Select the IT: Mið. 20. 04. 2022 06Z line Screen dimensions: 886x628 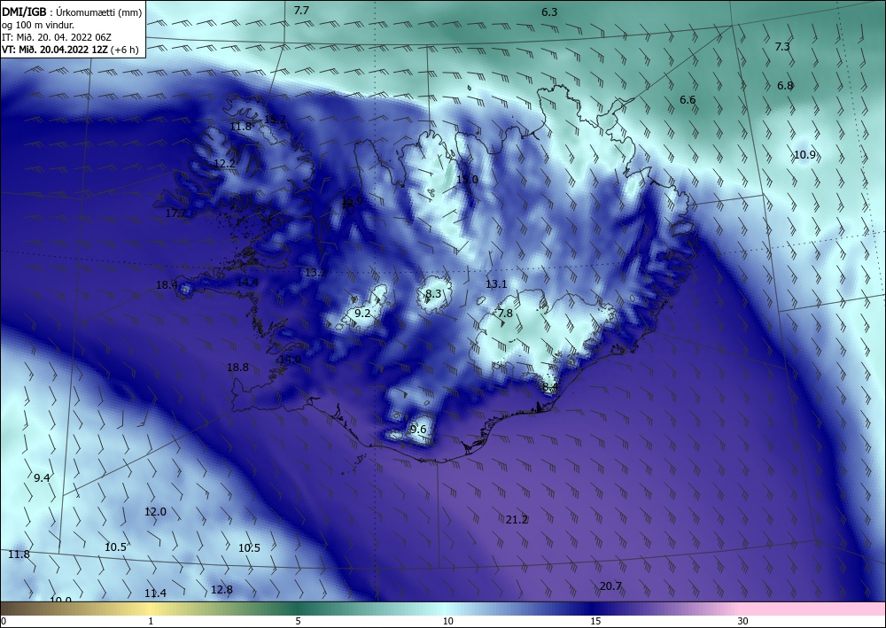[x=57, y=37]
